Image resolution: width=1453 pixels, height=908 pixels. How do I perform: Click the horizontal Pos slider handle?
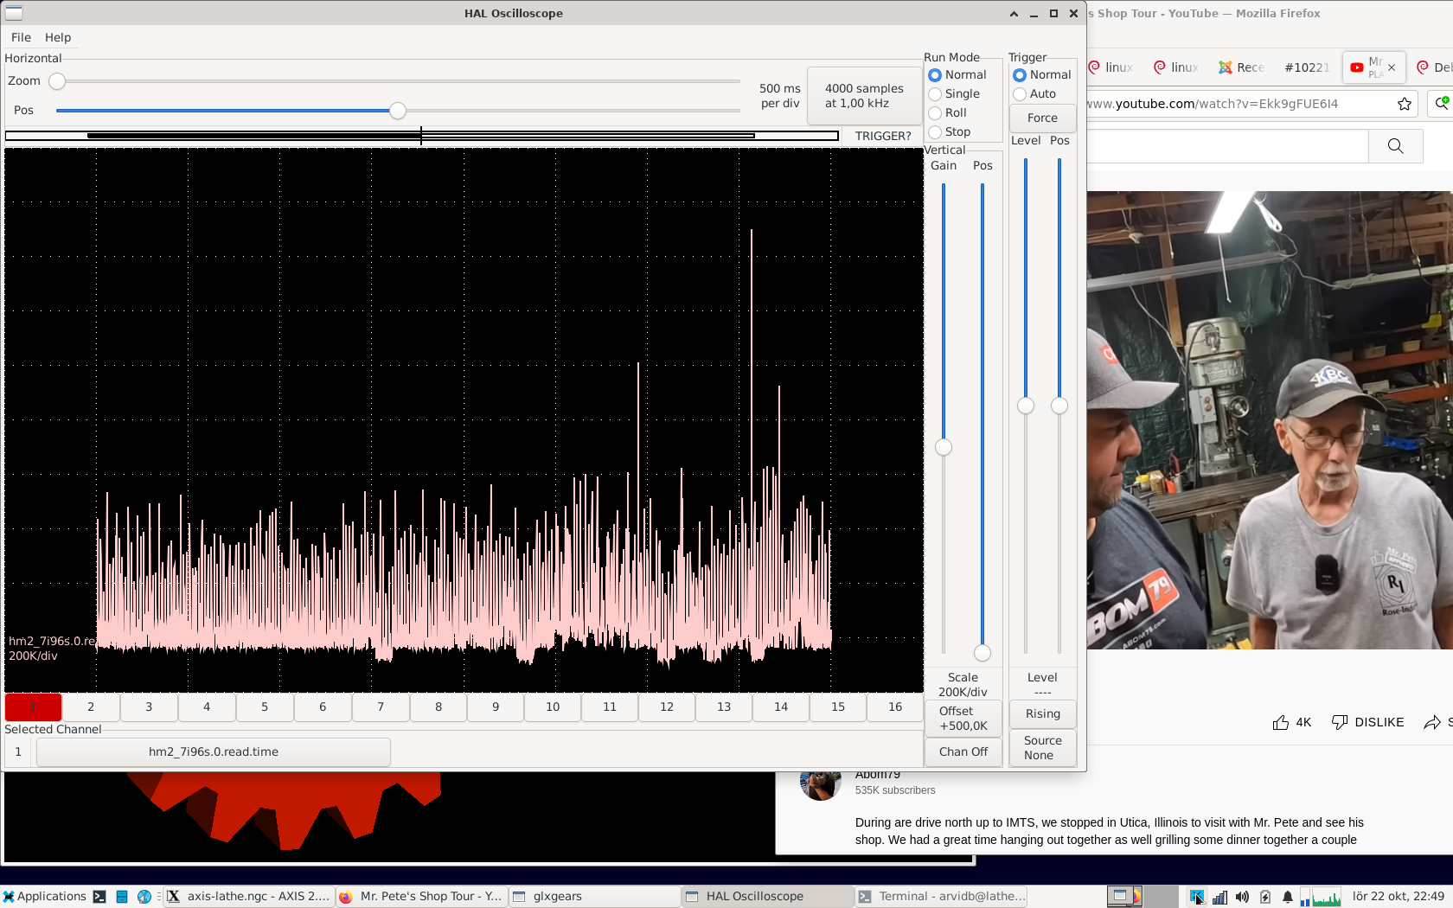pyautogui.click(x=397, y=111)
